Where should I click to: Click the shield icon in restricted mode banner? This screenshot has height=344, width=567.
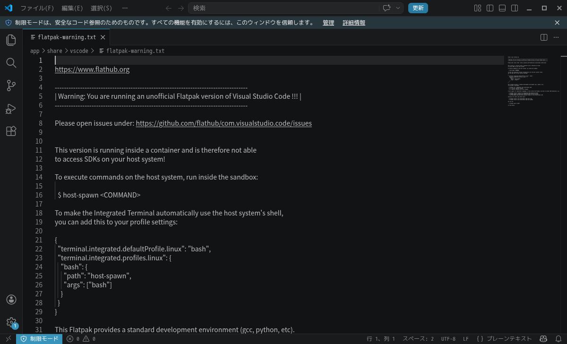click(8, 23)
